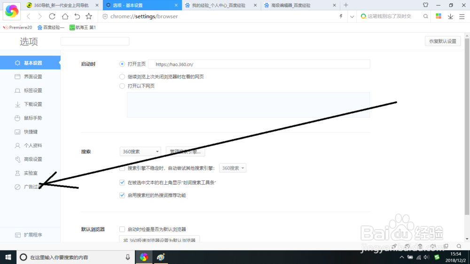The height and width of the screenshot is (264, 470).
Task: Click the 360 browser logo avatar
Action: pos(12,11)
